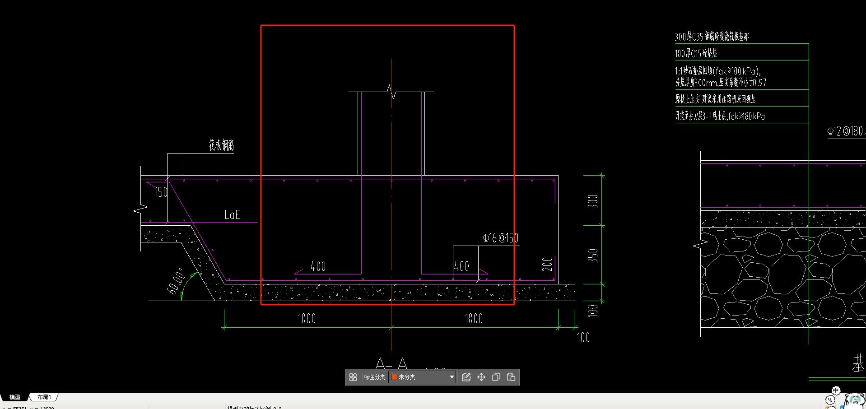
Task: Click the crying bear mascot icon
Action: coord(855,401)
